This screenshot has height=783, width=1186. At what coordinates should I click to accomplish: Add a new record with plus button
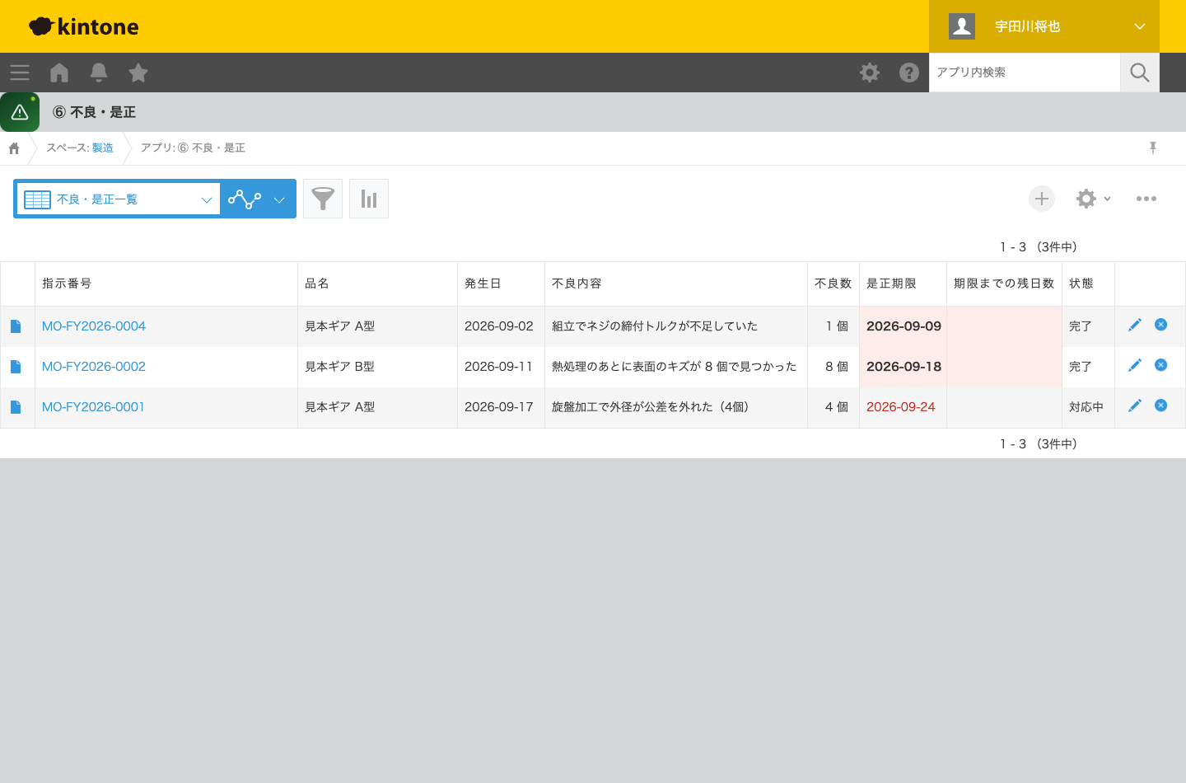point(1042,199)
